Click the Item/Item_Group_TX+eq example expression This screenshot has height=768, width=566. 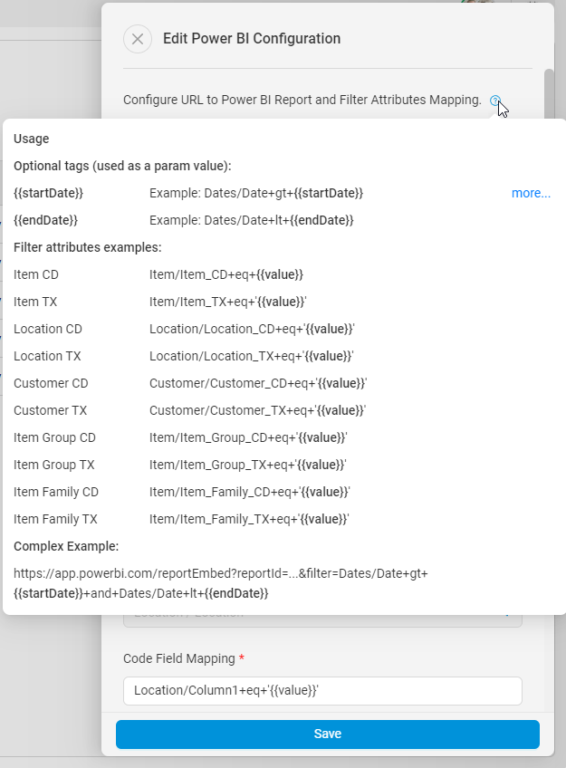248,465
